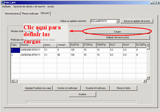160x112 pixels.
Task: Click Borrar un apilado de la lista button
Action: point(137,21)
